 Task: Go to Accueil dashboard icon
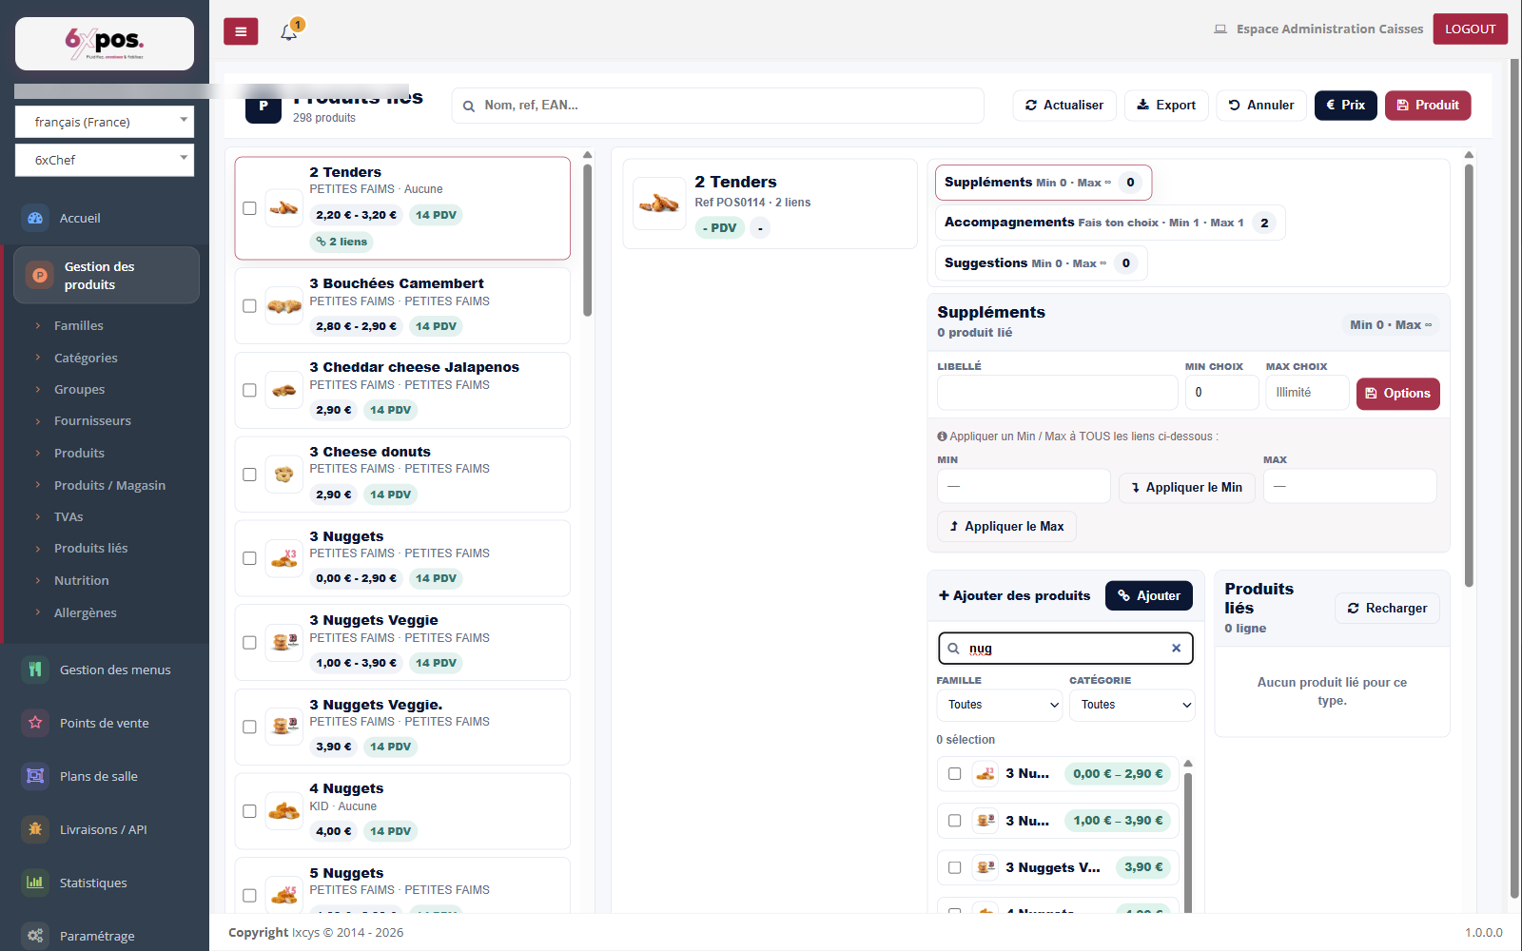click(x=35, y=218)
